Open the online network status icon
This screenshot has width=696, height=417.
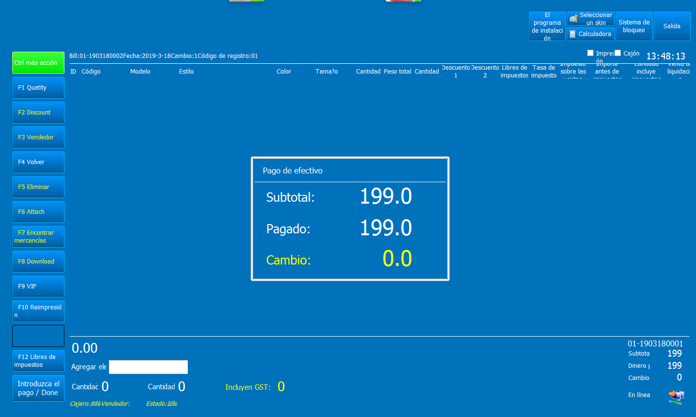[676, 397]
